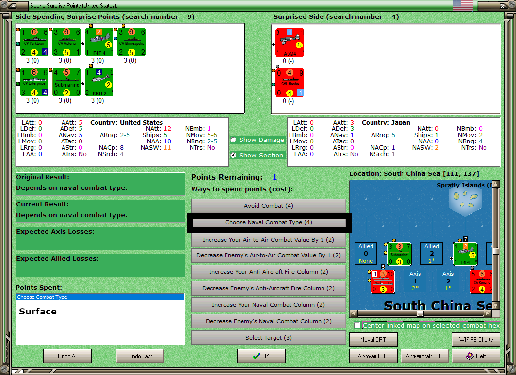Select the SBD-2 bomber counter
The height and width of the screenshot is (375, 516).
point(99,82)
